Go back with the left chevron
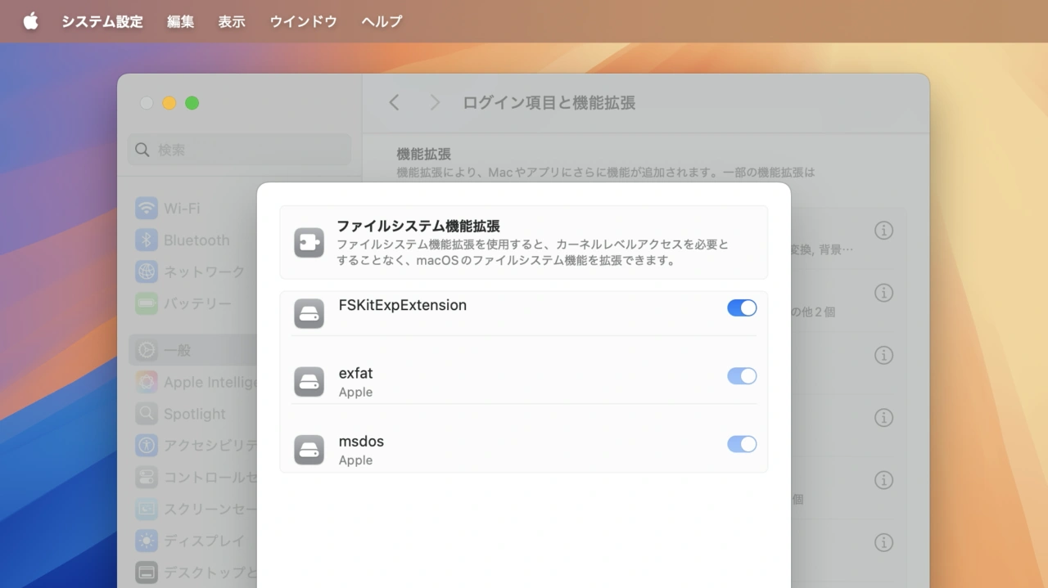The height and width of the screenshot is (588, 1048). click(395, 102)
